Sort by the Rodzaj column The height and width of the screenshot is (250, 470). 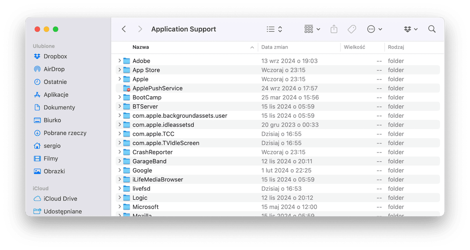(396, 47)
